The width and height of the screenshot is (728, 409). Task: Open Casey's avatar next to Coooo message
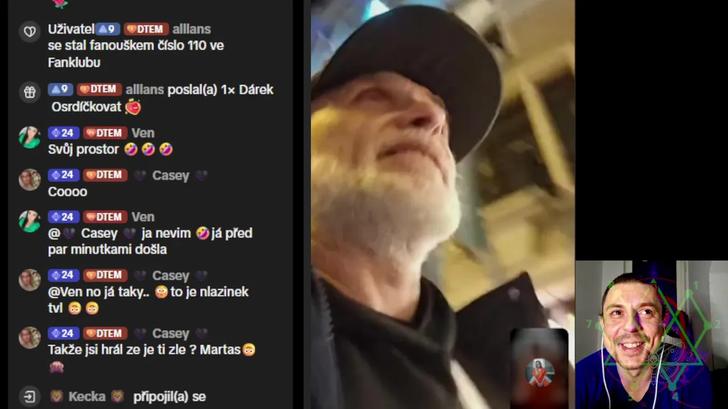30,180
